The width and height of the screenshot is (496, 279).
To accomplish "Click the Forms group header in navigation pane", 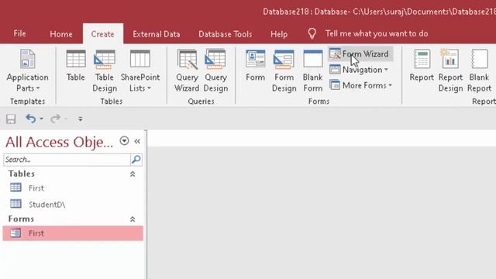I will coord(21,219).
